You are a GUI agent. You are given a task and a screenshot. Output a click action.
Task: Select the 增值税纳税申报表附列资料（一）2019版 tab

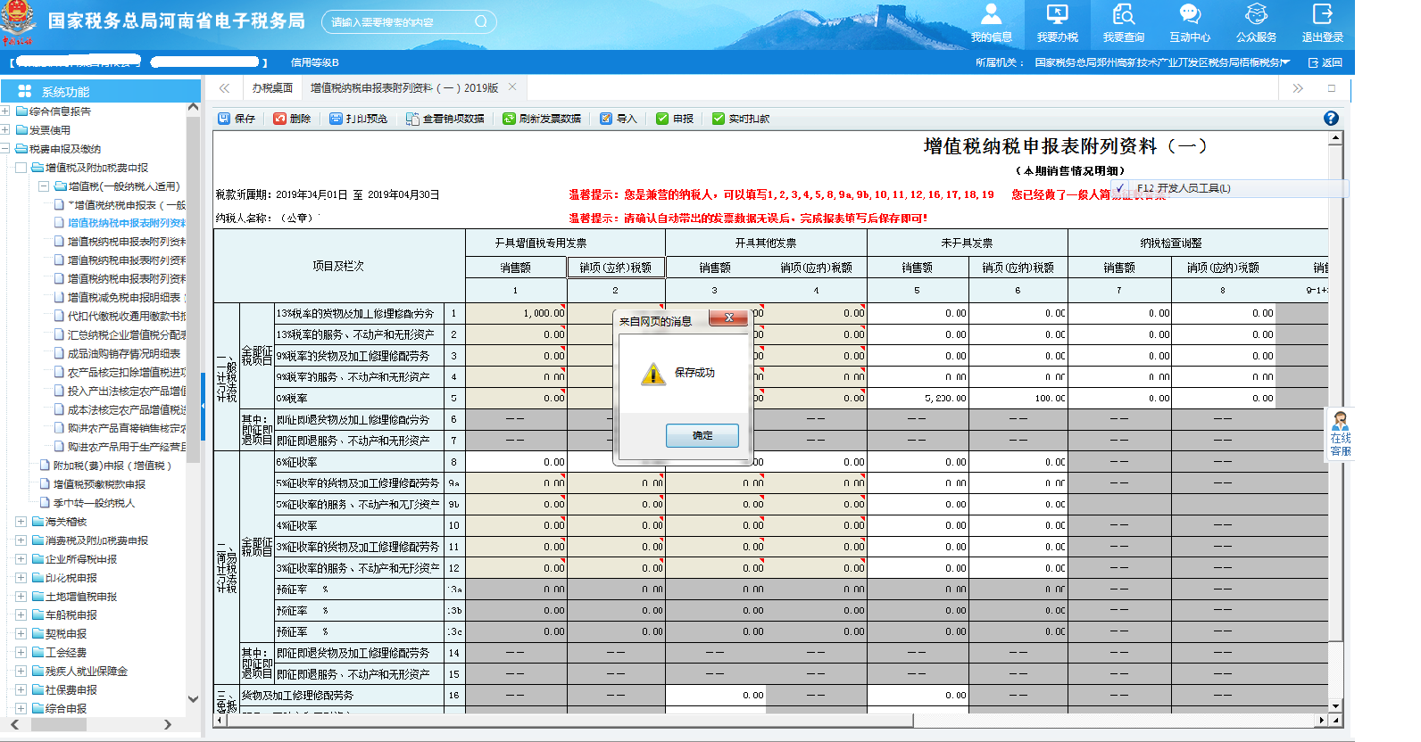[403, 88]
